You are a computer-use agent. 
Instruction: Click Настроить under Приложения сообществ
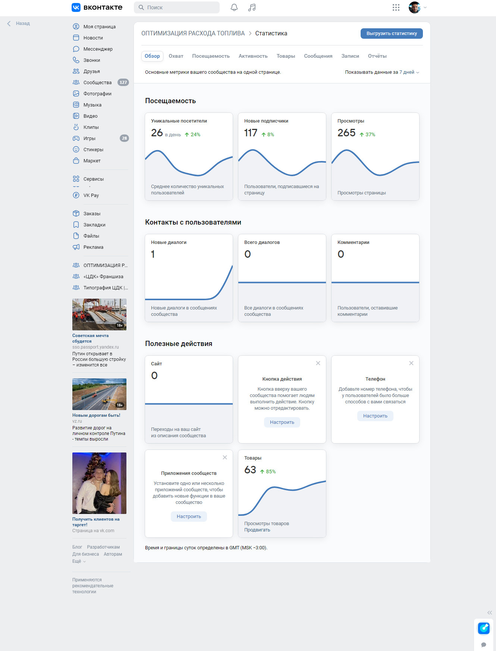point(189,517)
